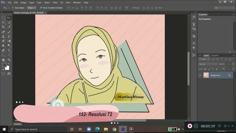The image size is (236, 133).
Task: Select the Hand tool
Action: click(x=3, y=60)
